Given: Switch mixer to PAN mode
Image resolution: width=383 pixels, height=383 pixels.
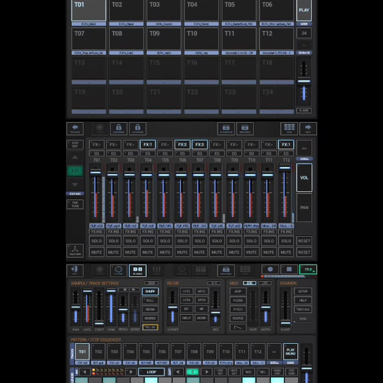Looking at the screenshot, I should pyautogui.click(x=304, y=207).
